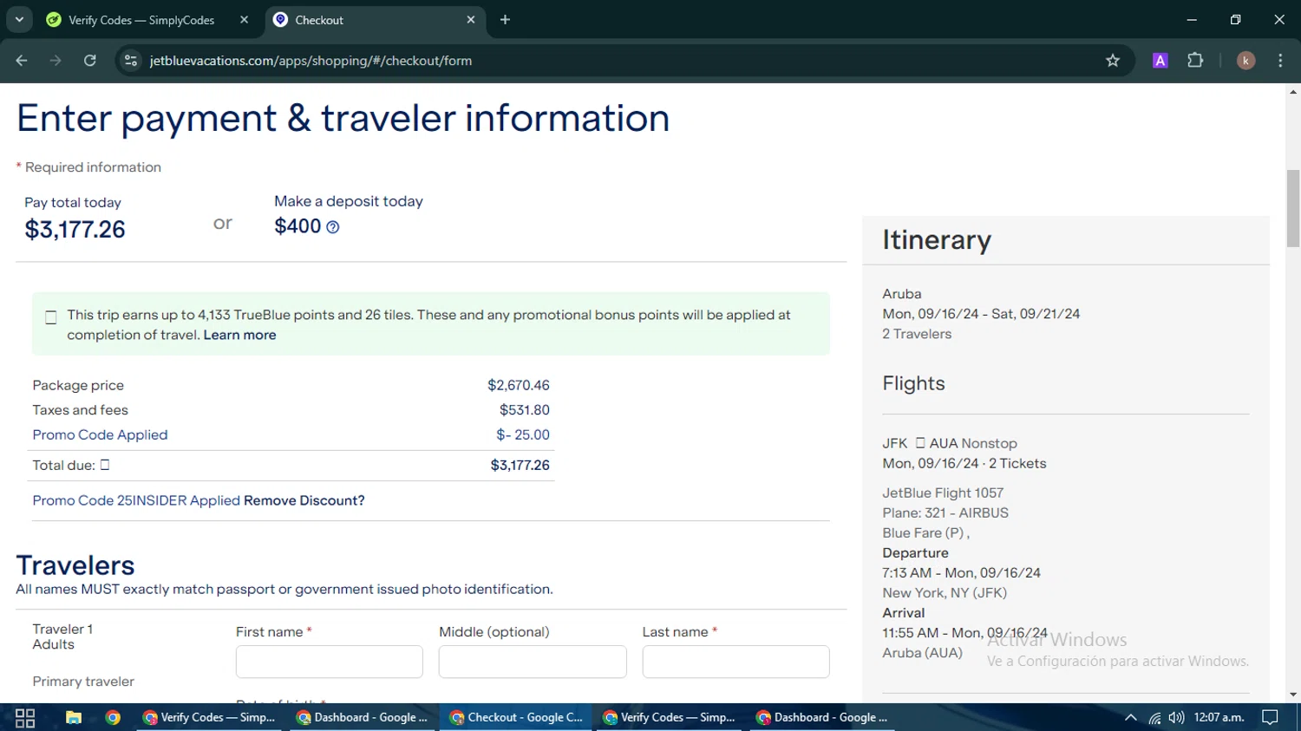The image size is (1301, 731).
Task: Open the pinned Chrome taskbar icon
Action: [113, 718]
